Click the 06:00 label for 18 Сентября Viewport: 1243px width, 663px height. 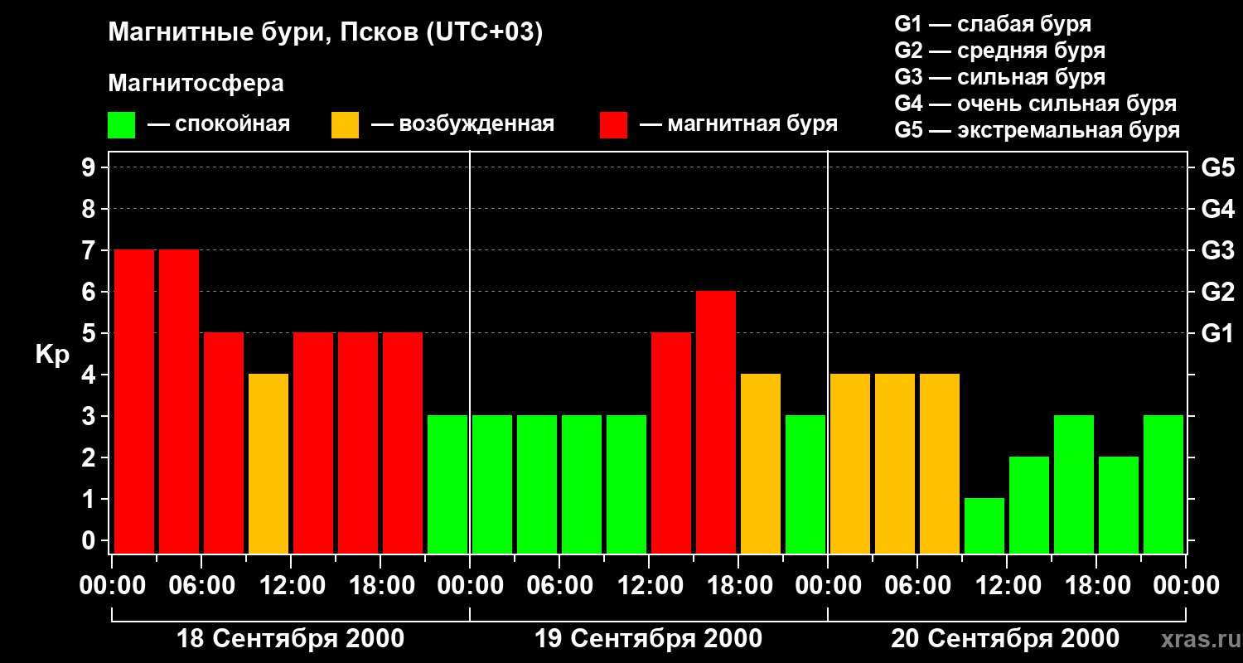(201, 586)
